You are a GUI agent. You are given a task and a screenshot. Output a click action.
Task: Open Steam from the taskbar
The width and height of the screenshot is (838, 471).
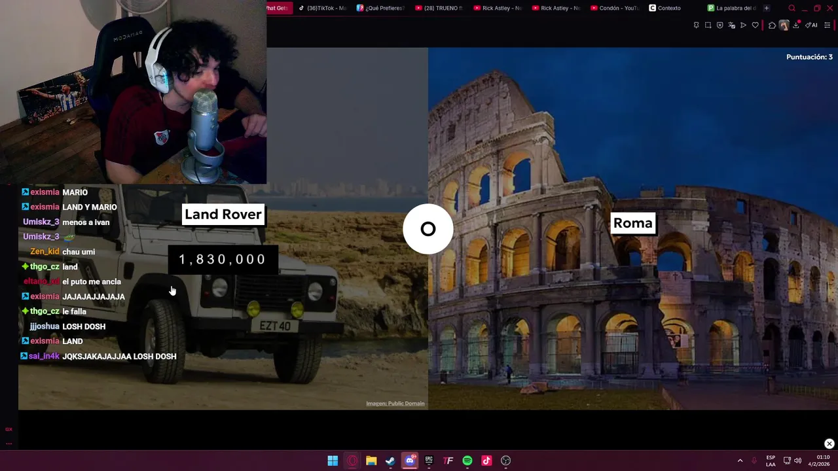tap(390, 461)
